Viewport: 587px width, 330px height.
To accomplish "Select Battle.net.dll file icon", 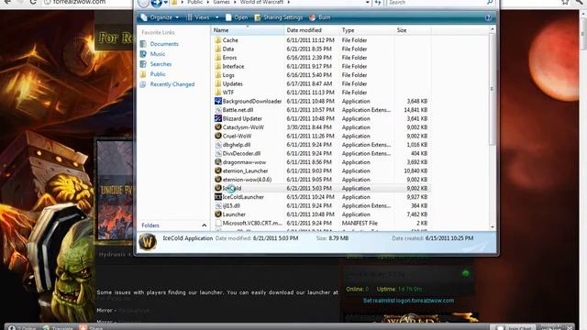I will pyautogui.click(x=218, y=110).
